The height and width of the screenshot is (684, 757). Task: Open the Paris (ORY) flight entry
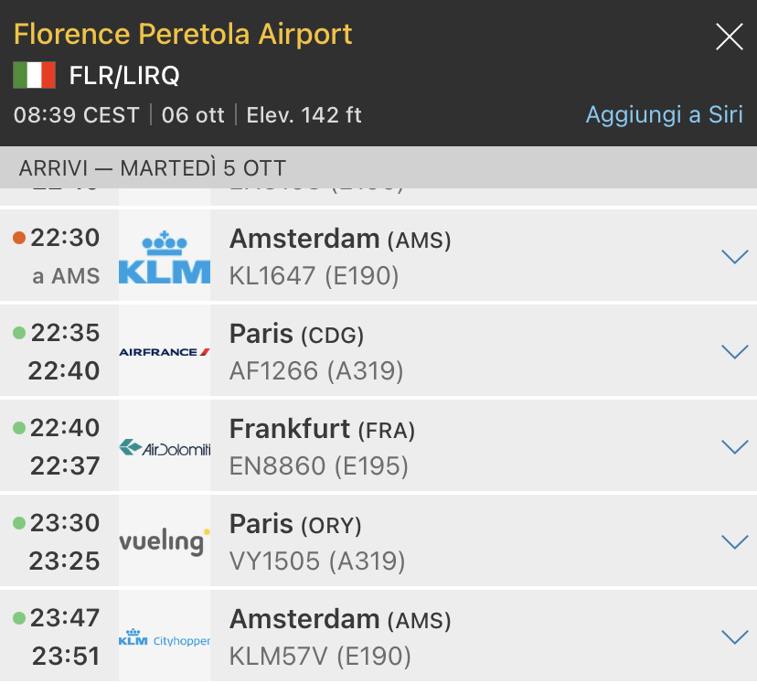coord(295,525)
